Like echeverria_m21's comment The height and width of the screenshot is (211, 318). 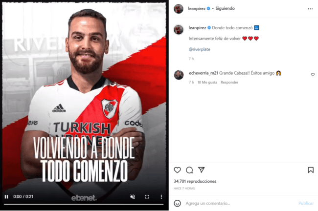point(313,75)
